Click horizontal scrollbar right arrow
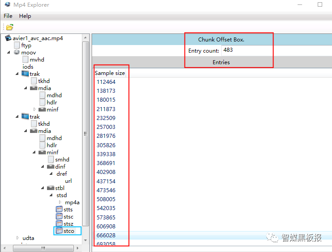The height and width of the screenshot is (252, 332). [x=78, y=248]
